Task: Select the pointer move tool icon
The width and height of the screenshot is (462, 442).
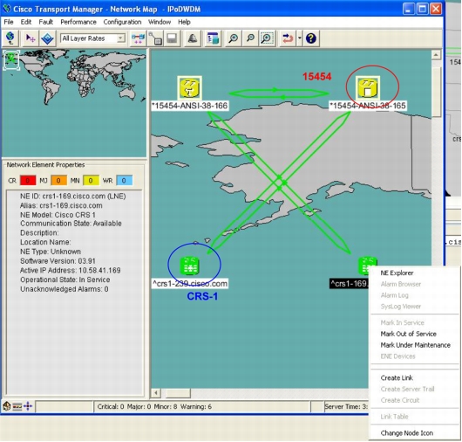Action: pos(31,38)
